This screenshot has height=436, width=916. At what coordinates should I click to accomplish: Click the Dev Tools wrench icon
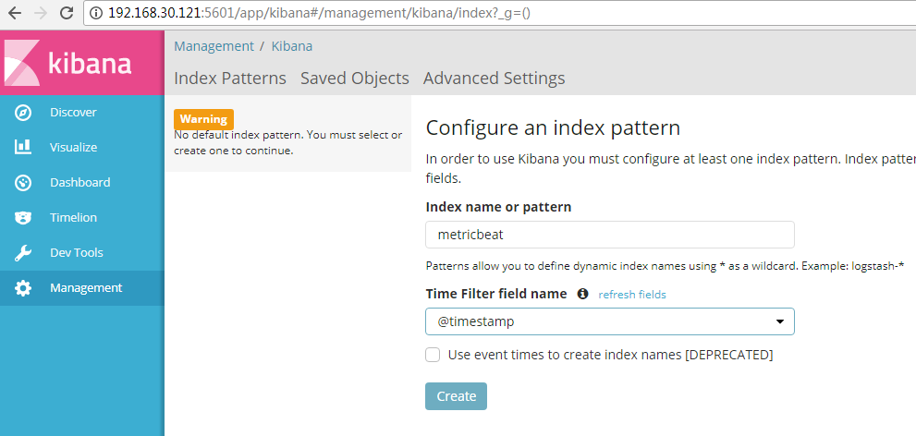pyautogui.click(x=23, y=253)
